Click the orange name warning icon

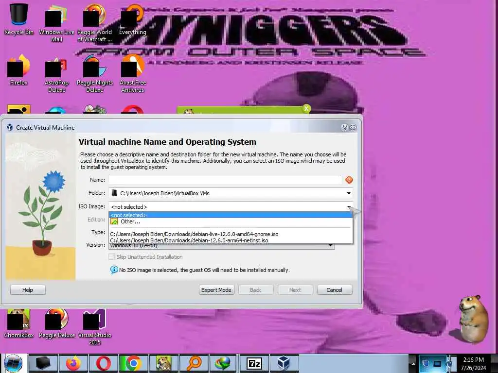tap(349, 180)
